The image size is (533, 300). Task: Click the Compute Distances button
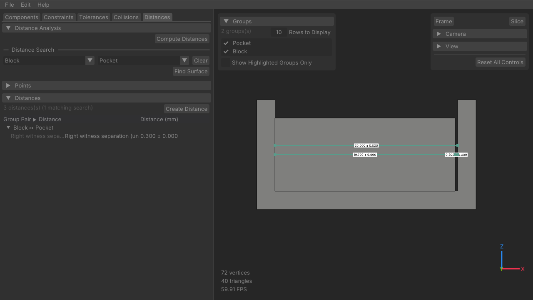click(182, 39)
